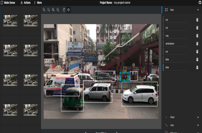Collapse the Rect panel with the chevron
This screenshot has height=133, width=202.
[x=198, y=10]
